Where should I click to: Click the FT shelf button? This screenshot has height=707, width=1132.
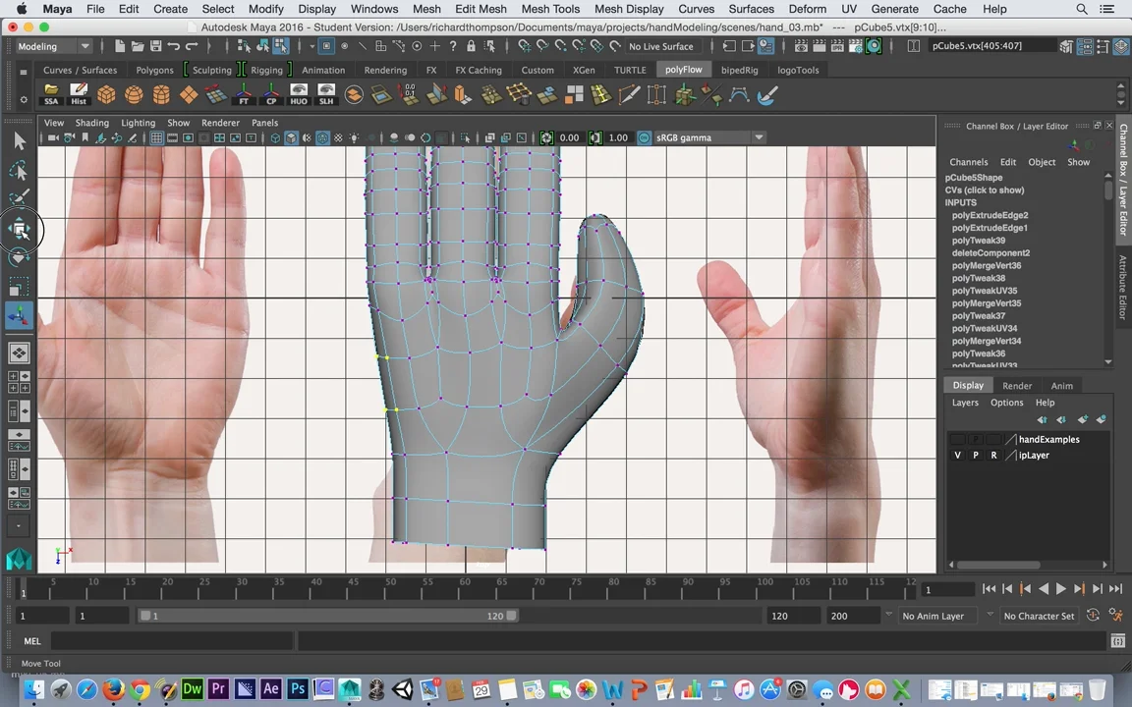pos(244,94)
